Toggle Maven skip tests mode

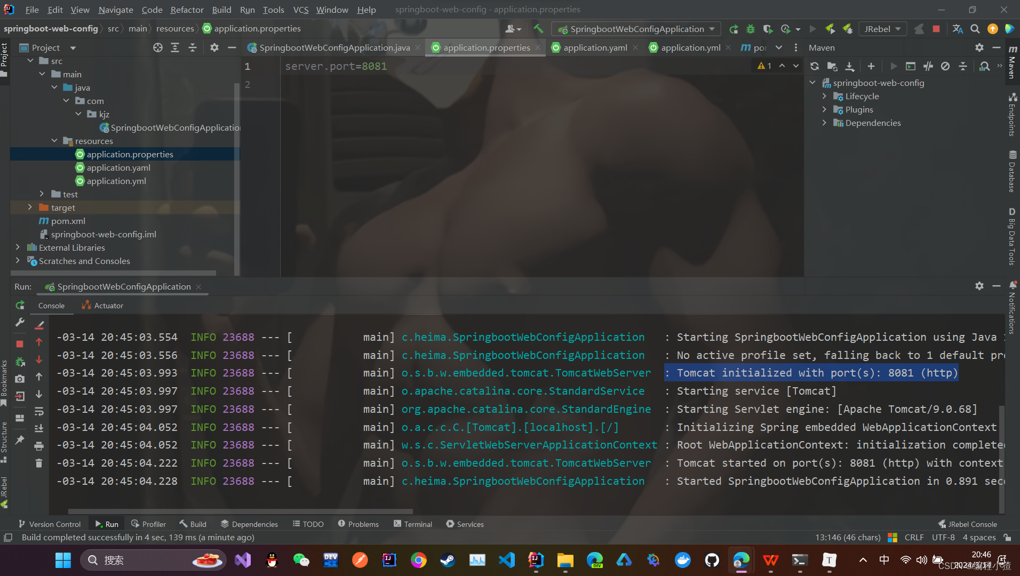click(x=945, y=66)
